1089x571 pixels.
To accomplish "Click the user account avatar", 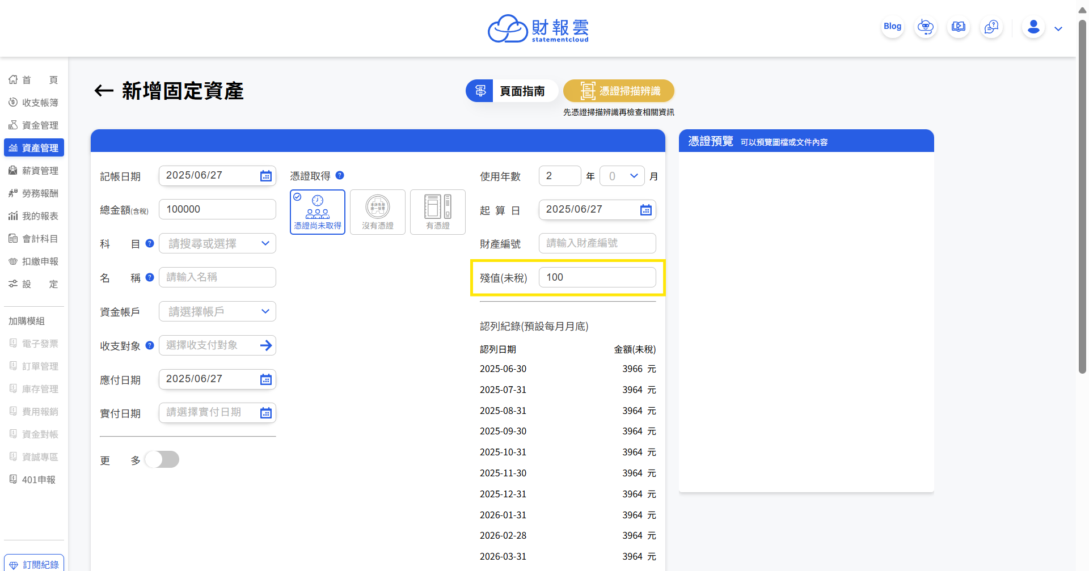I will (x=1033, y=27).
